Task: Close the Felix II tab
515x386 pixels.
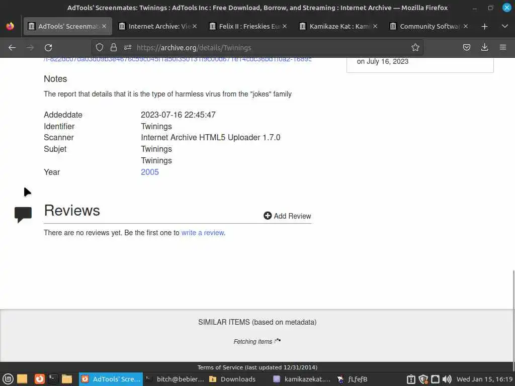Action: pos(285,26)
